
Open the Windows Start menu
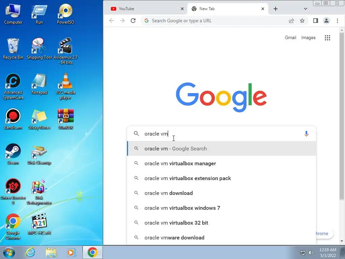click(x=9, y=252)
